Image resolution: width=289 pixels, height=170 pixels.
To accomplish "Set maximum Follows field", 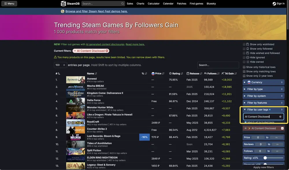I will (277, 151).
